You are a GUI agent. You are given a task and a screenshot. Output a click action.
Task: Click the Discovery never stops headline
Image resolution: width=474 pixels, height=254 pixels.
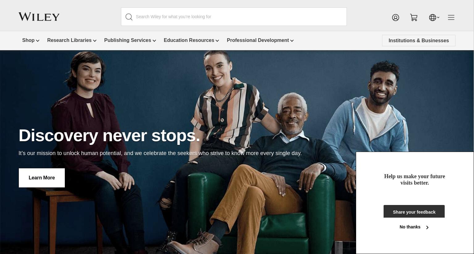(x=109, y=135)
